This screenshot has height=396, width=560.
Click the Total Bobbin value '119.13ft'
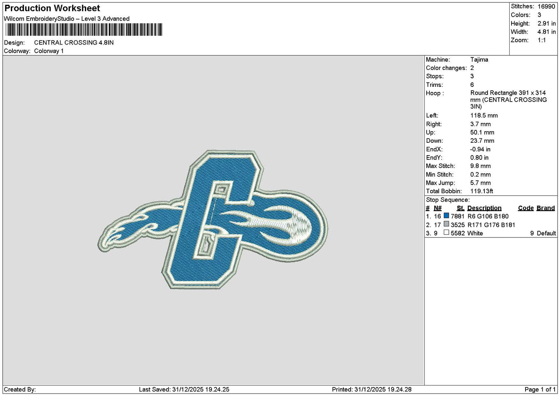click(x=482, y=191)
